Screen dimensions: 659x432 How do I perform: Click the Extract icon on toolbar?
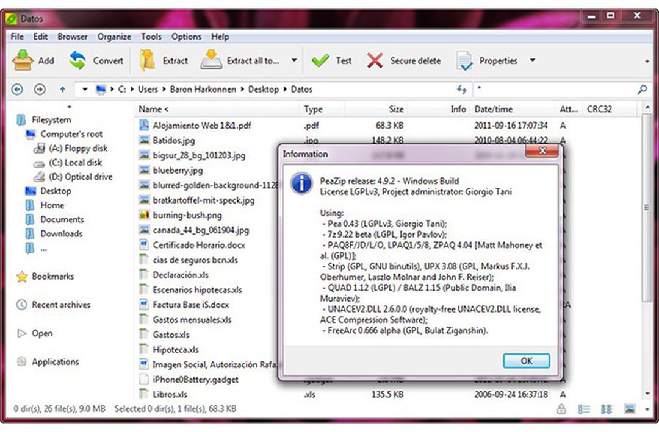pos(146,58)
